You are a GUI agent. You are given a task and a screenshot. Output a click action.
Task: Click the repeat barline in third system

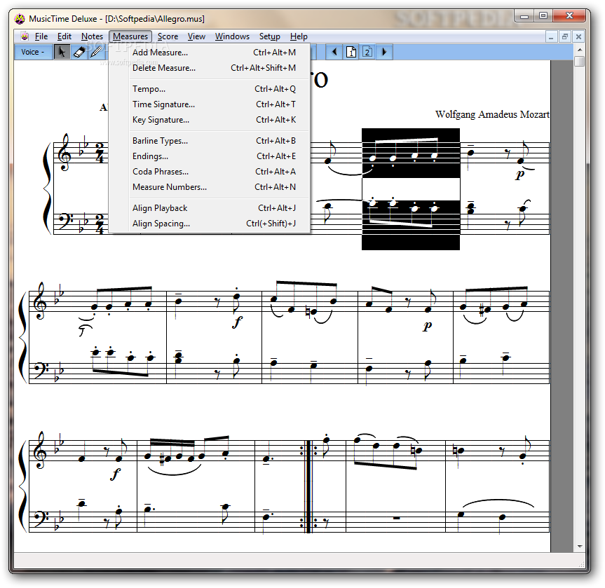click(x=308, y=486)
